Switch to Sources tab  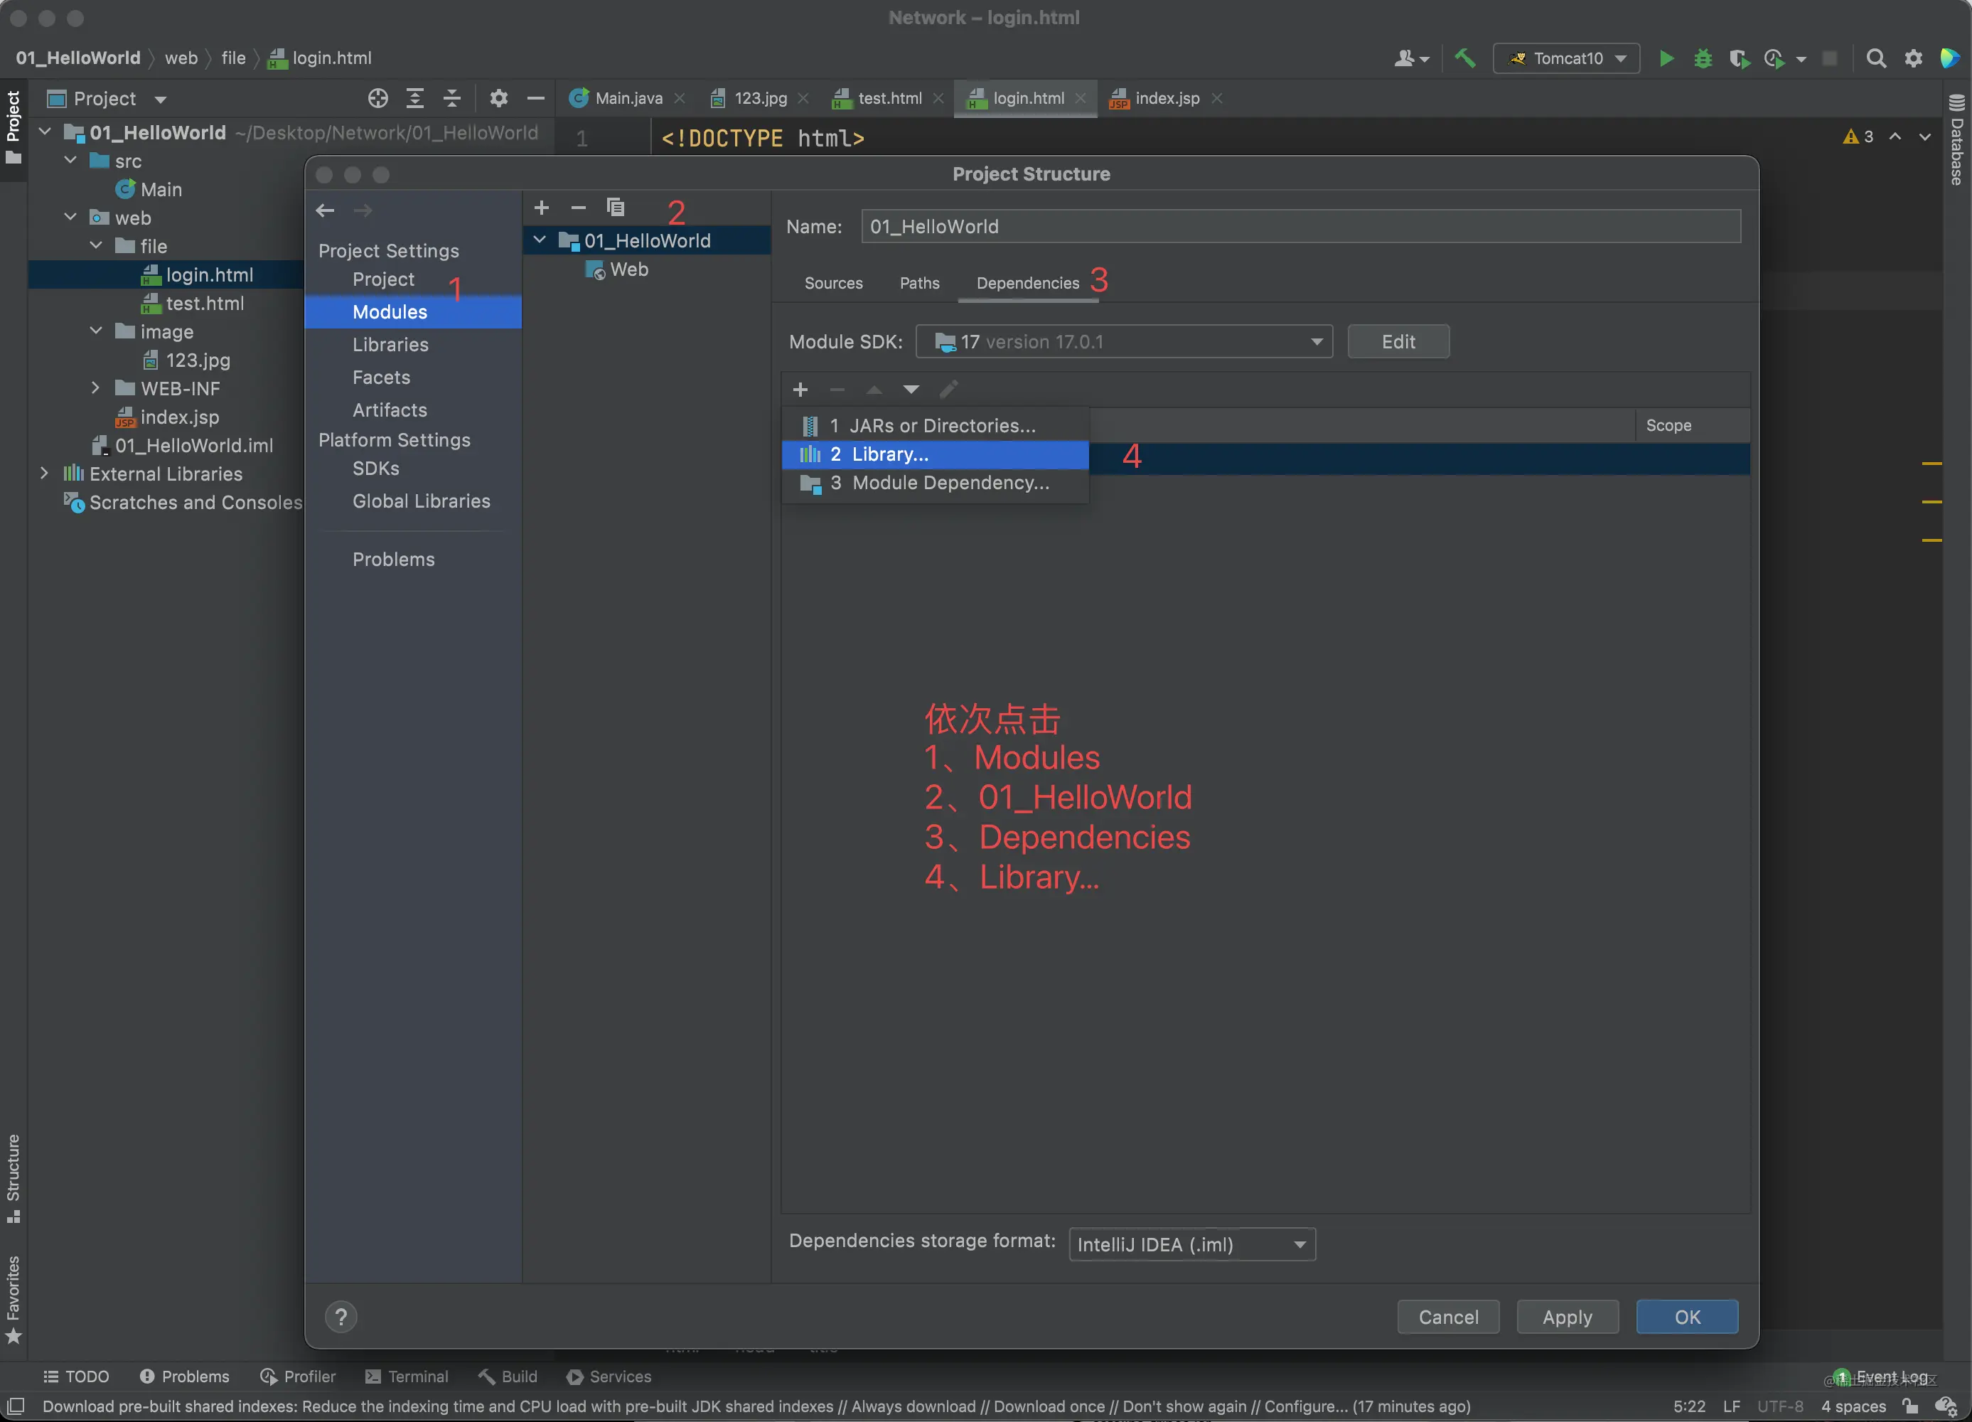[833, 283]
